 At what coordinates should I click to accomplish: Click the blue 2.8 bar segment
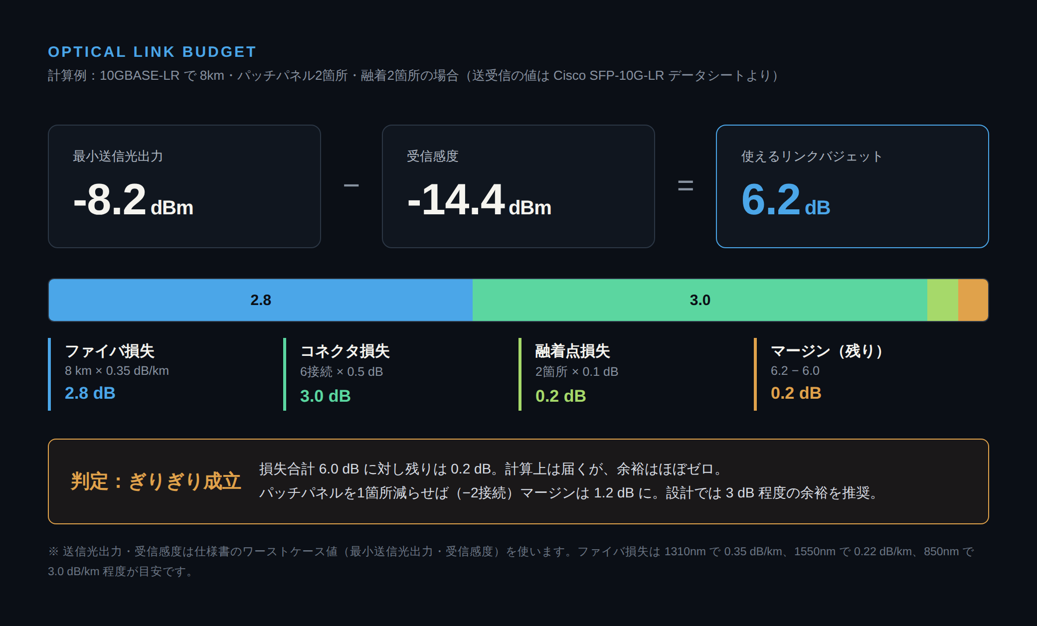click(x=261, y=300)
